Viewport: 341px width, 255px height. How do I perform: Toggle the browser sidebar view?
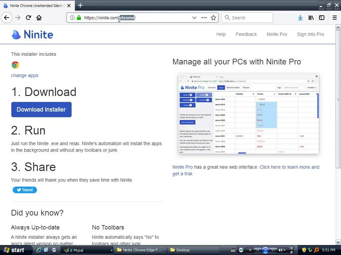(x=322, y=18)
